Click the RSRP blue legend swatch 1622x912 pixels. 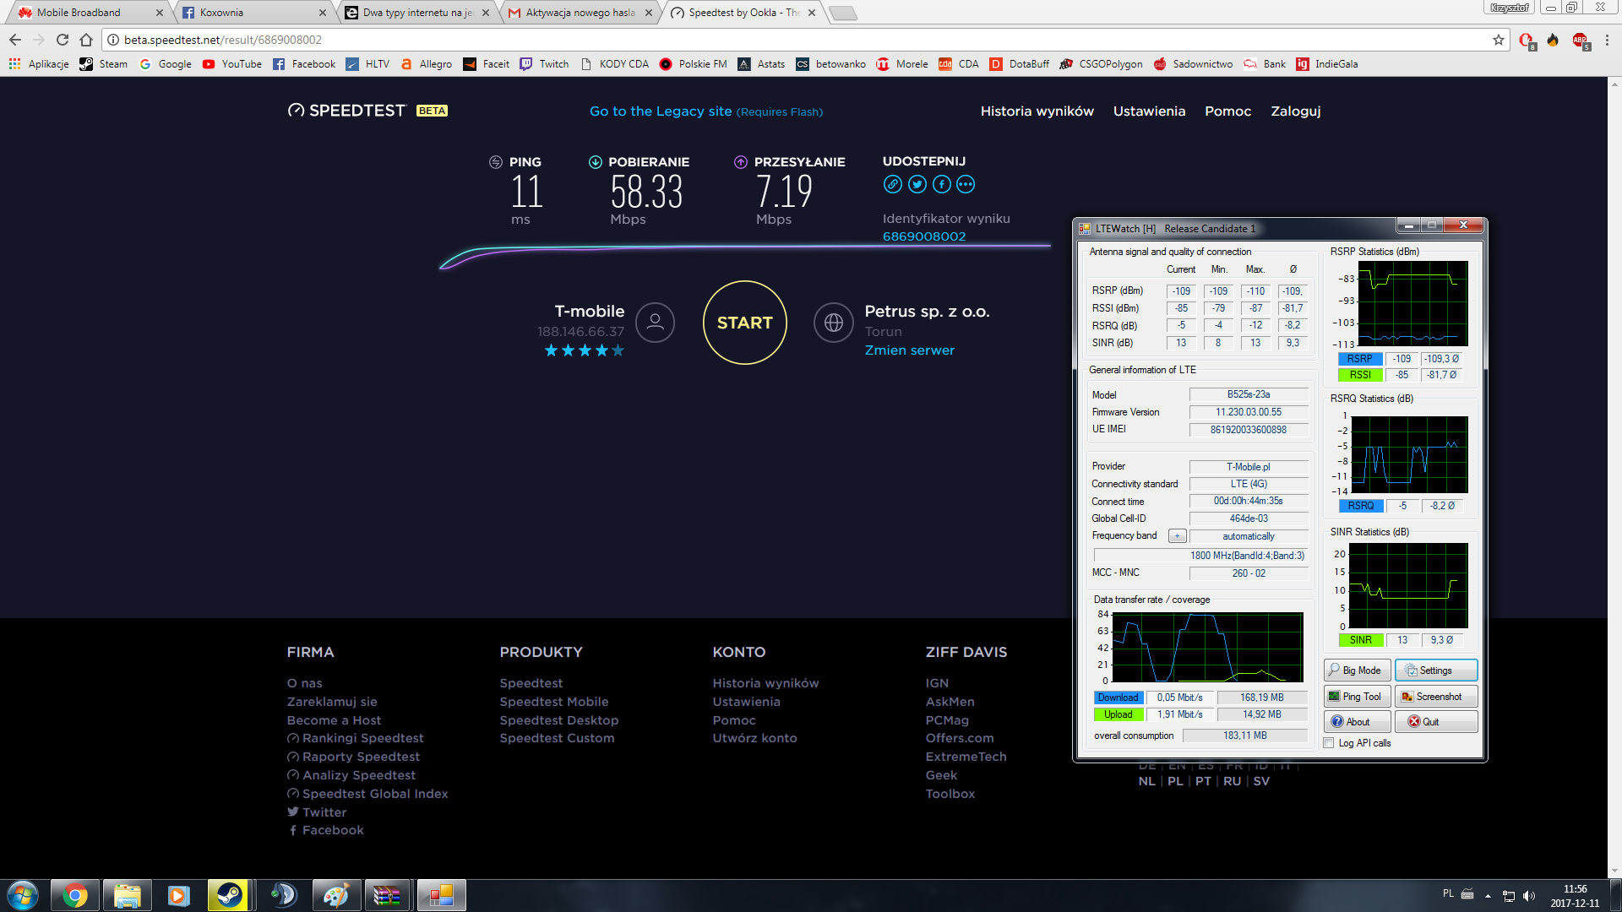pos(1360,359)
